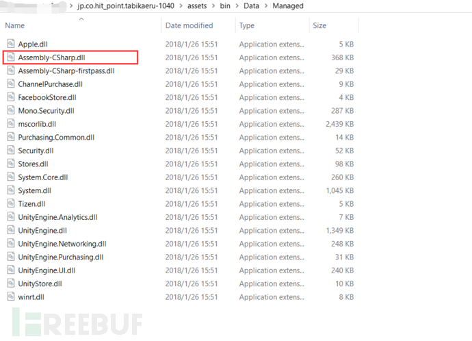Screen dimensions: 472x341
Task: Click the Apple.dll file icon
Action: (x=11, y=44)
